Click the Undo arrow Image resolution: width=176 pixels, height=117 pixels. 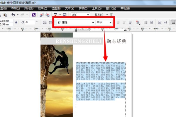[x=13, y=15]
